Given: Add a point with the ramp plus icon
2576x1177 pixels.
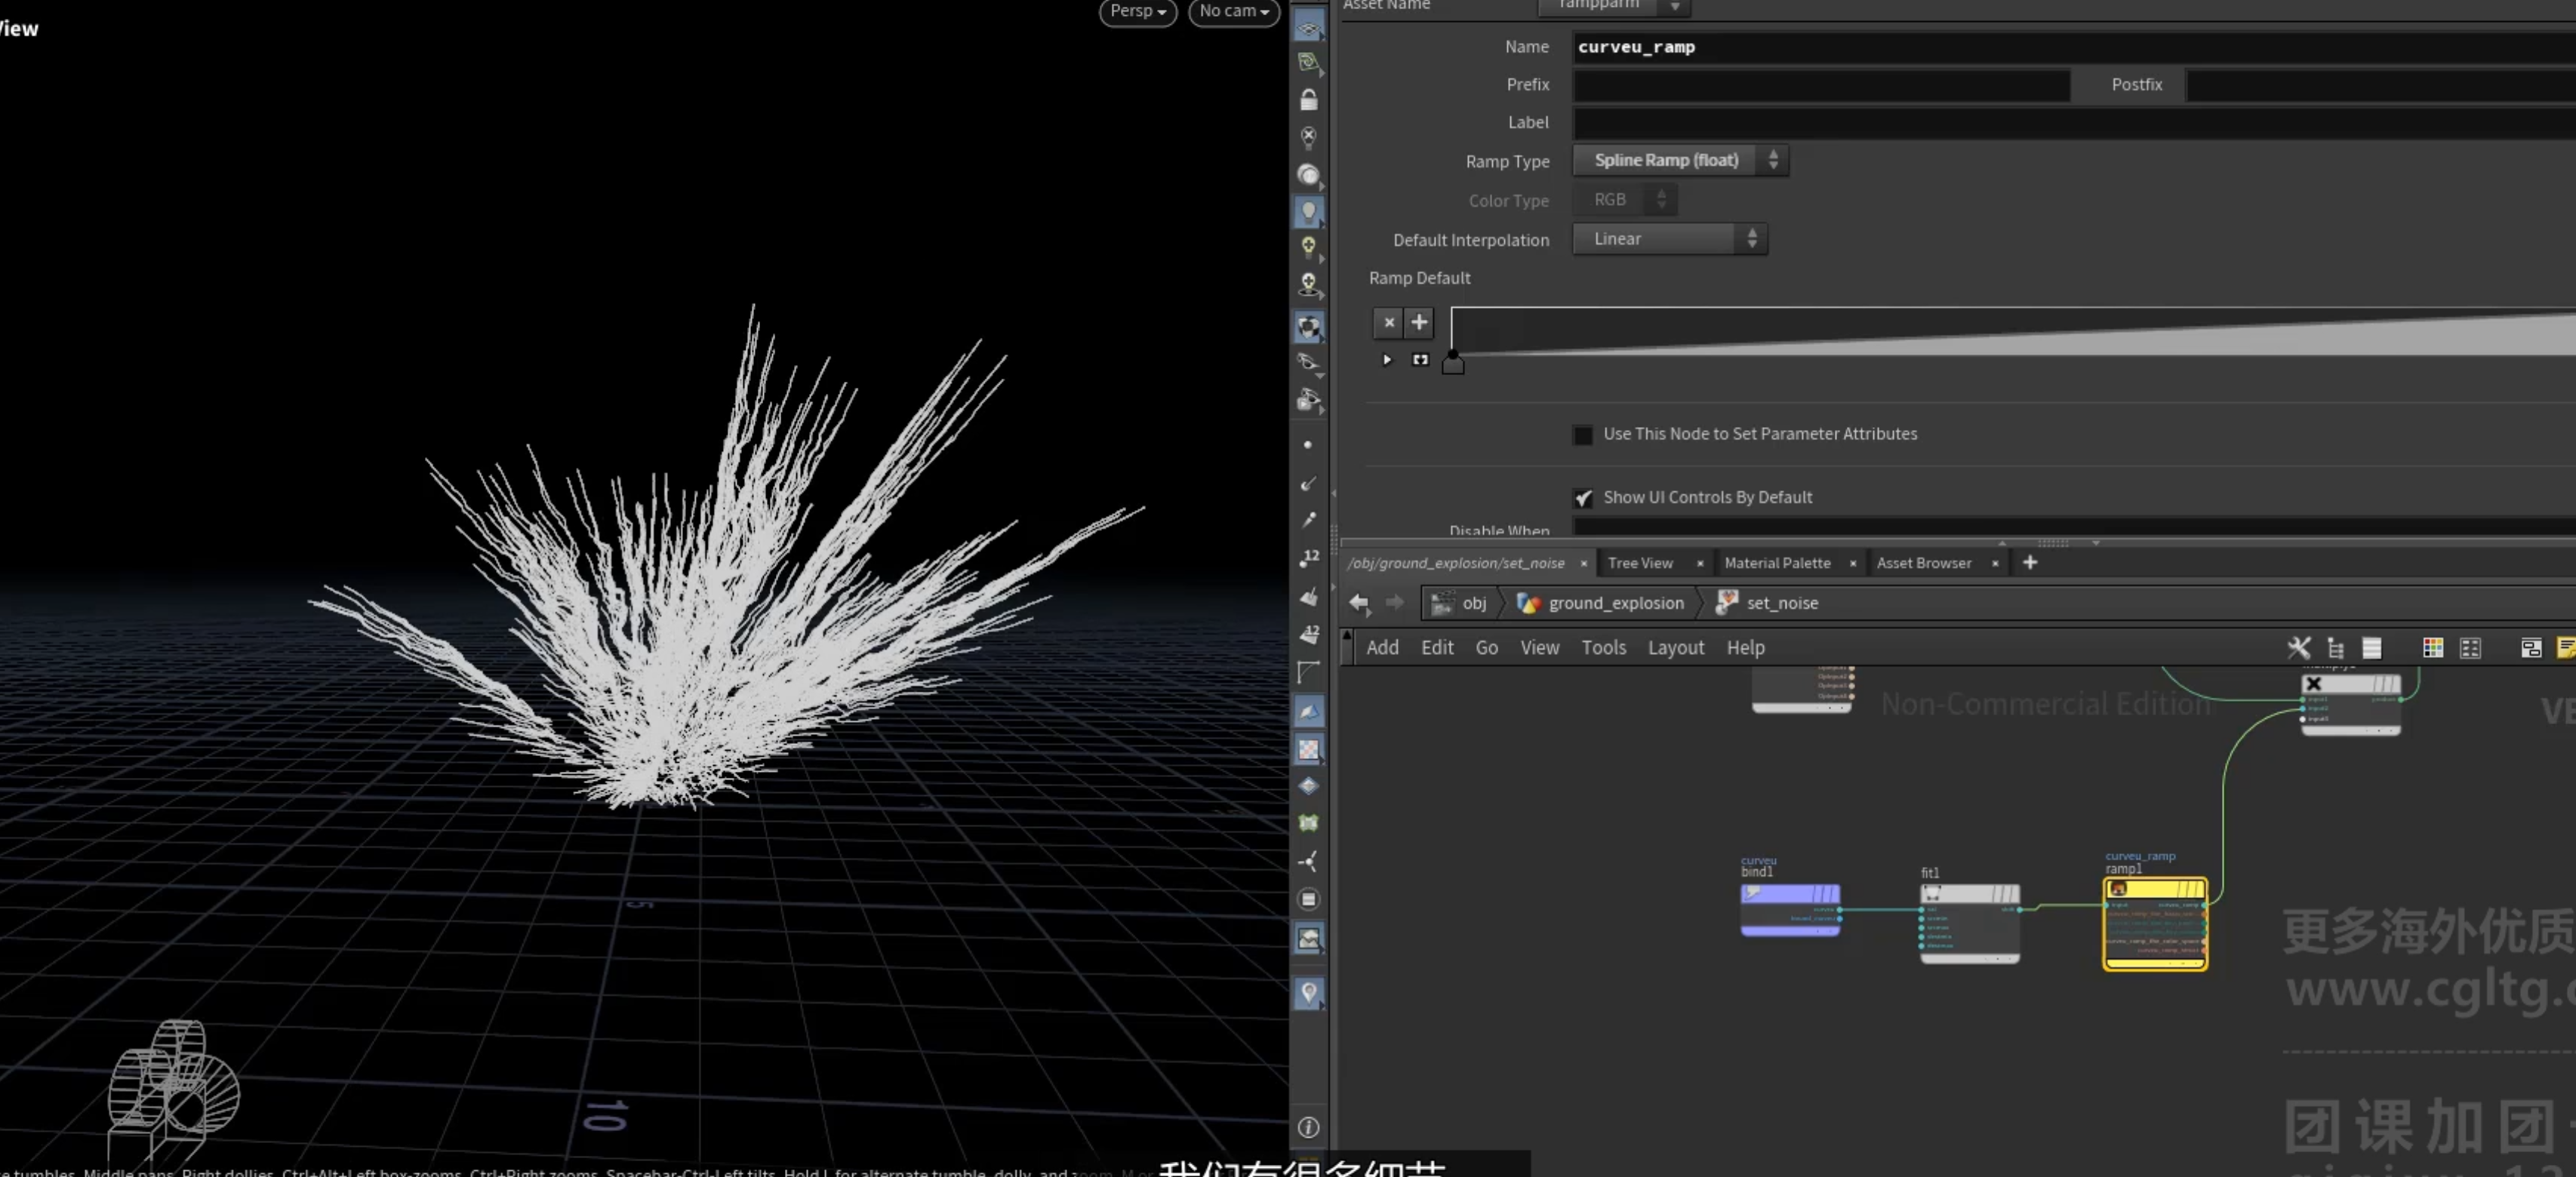Looking at the screenshot, I should [1419, 323].
